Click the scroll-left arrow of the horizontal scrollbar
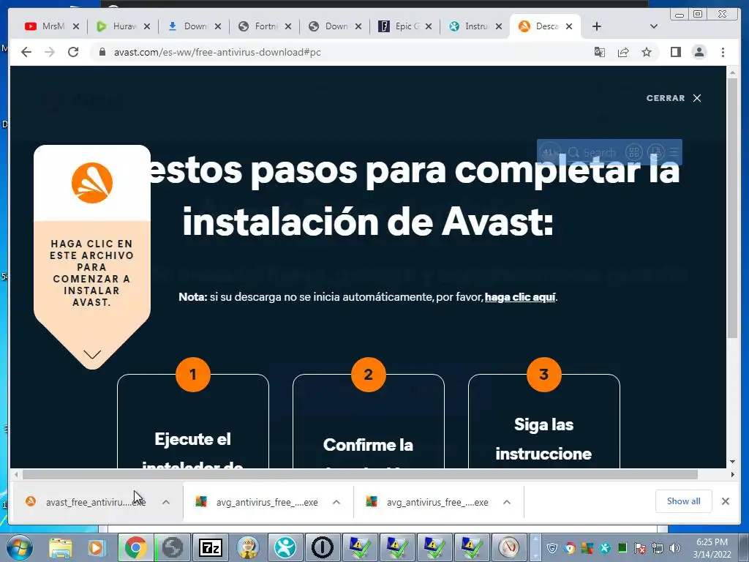Screen dimensions: 749x562 (x=16, y=474)
